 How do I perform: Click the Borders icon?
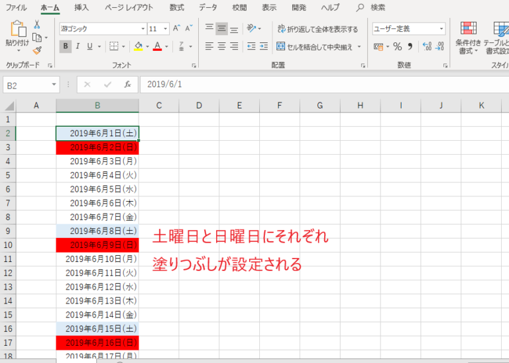(x=114, y=46)
